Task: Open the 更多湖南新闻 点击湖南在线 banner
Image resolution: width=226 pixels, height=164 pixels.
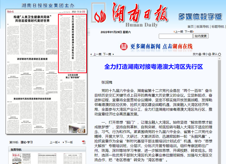Action: 156,47
